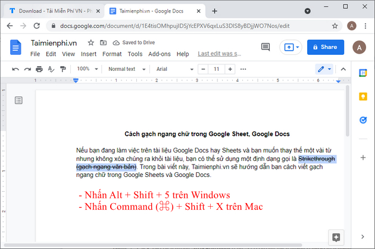
Task: Open the document outline icon
Action: click(x=18, y=100)
